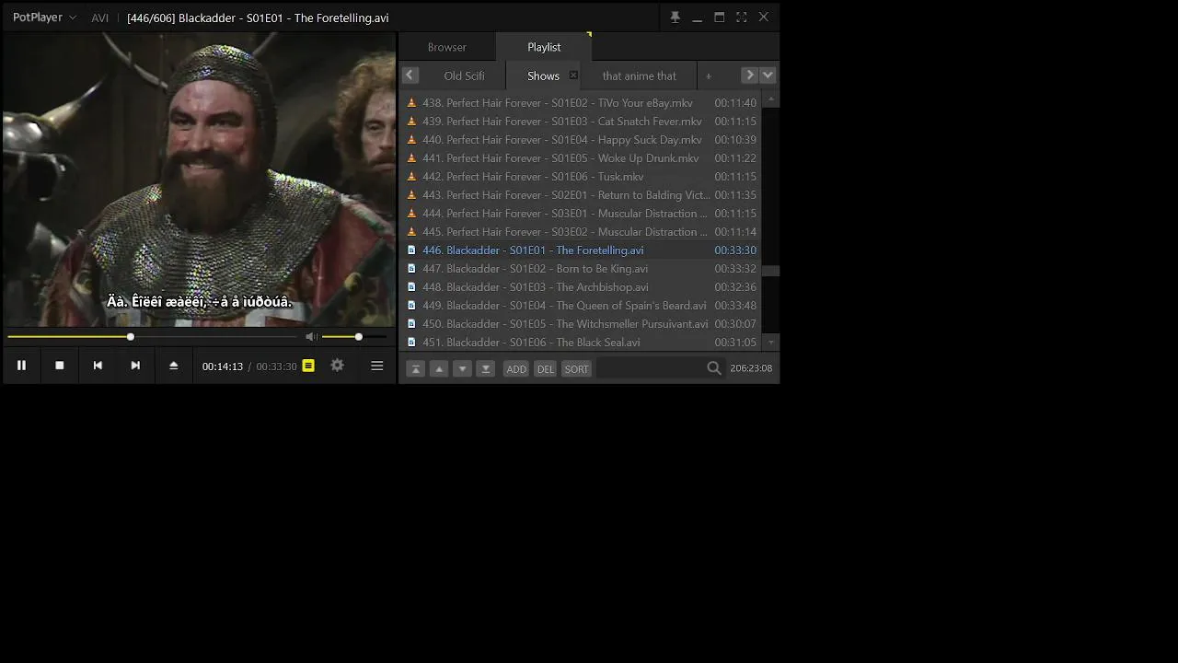1178x663 pixels.
Task: Toggle the yellow subtitle icon
Action: [308, 366]
